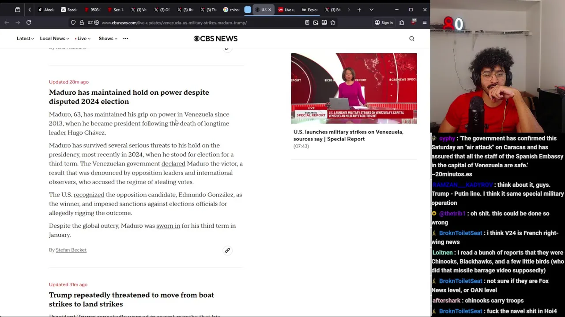Follow the 'declared' hyperlink
This screenshot has height=317, width=565.
coord(173,164)
